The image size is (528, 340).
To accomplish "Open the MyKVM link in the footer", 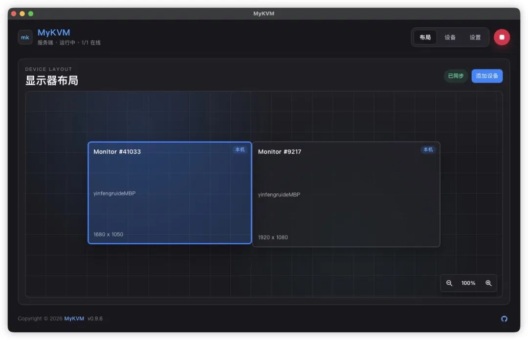I will [74, 319].
